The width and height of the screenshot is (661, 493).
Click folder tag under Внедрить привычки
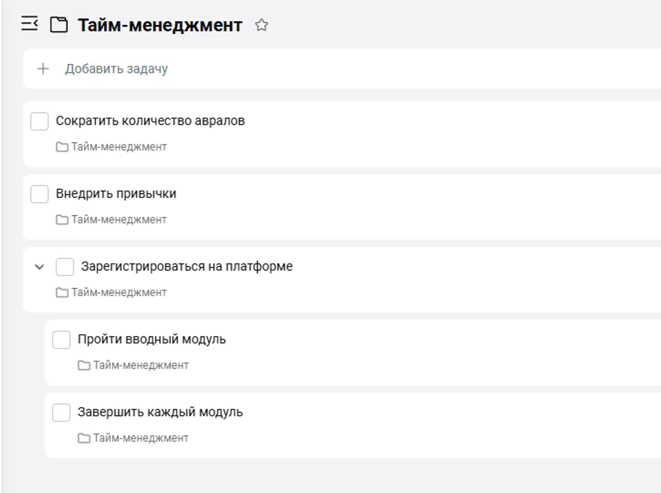[111, 219]
